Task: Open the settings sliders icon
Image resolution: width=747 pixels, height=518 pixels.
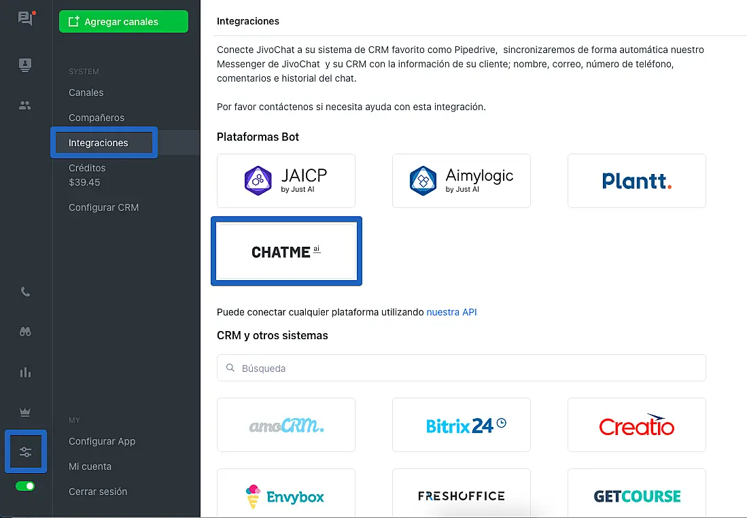Action: 26,451
